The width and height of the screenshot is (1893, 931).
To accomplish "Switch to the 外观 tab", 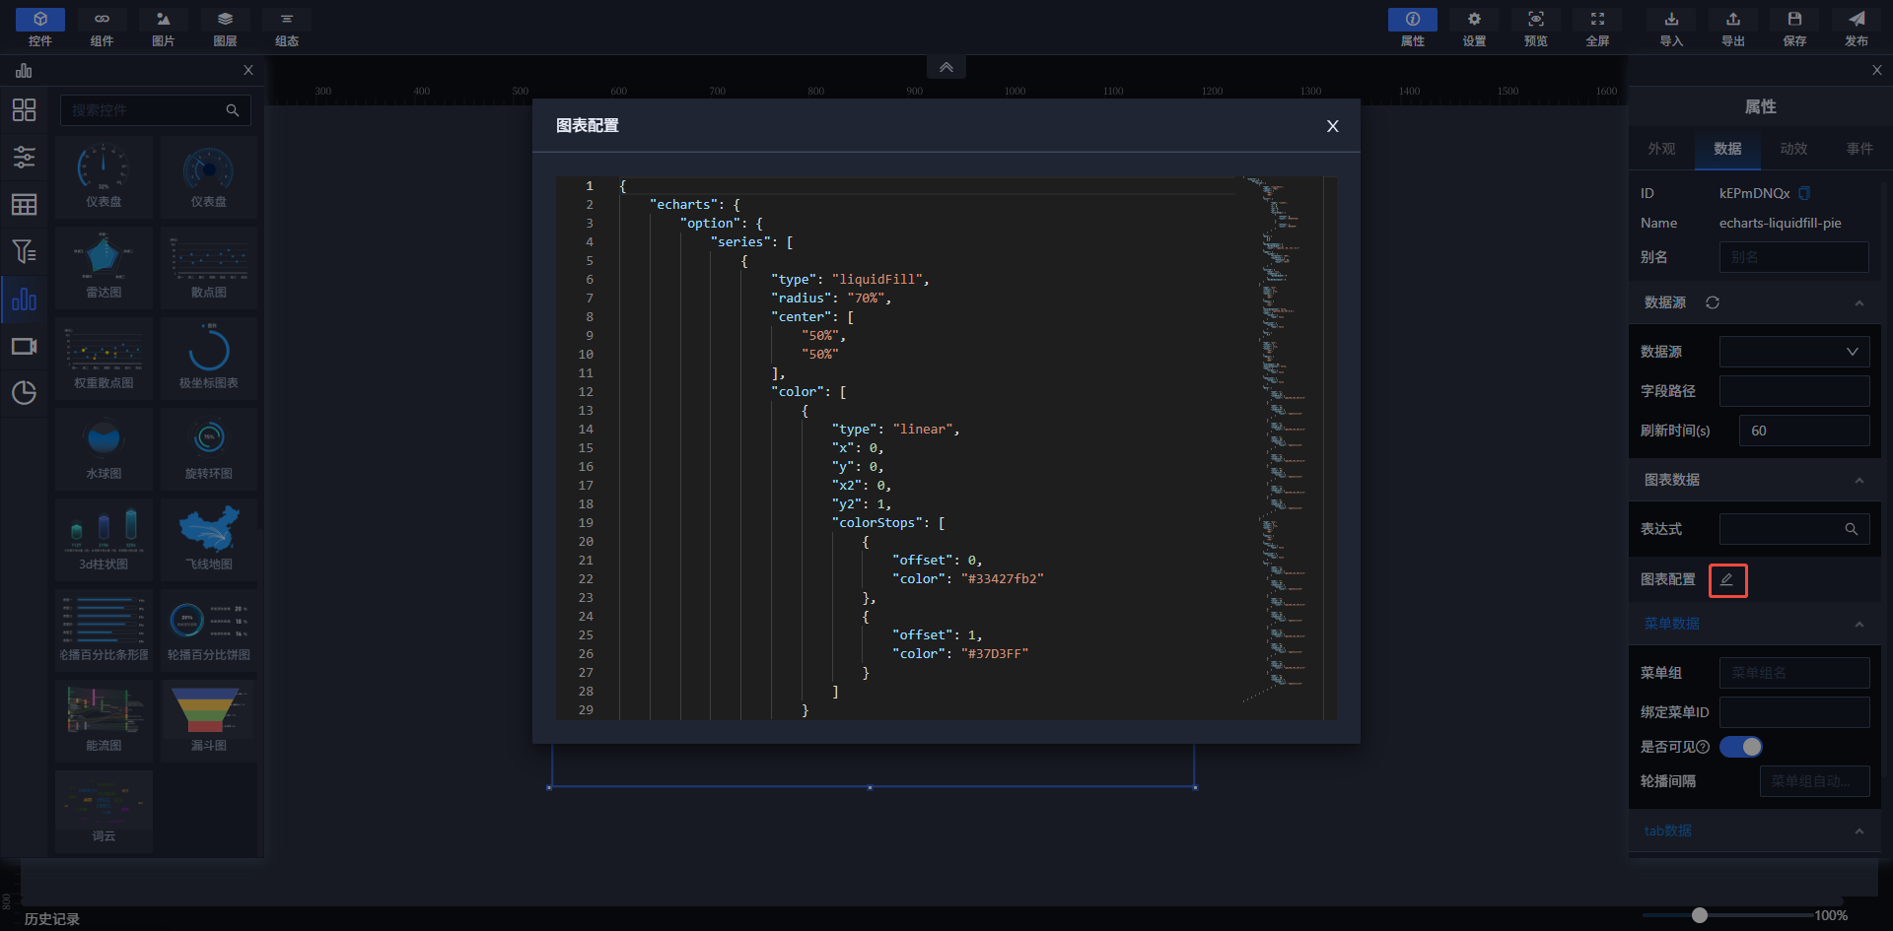I will pyautogui.click(x=1661, y=149).
